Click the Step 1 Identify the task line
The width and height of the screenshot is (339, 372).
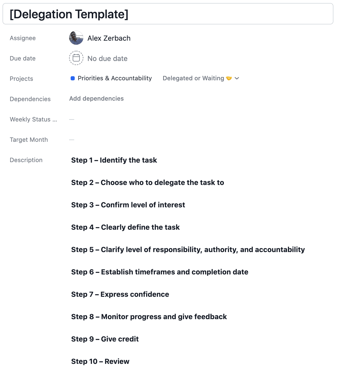point(114,160)
